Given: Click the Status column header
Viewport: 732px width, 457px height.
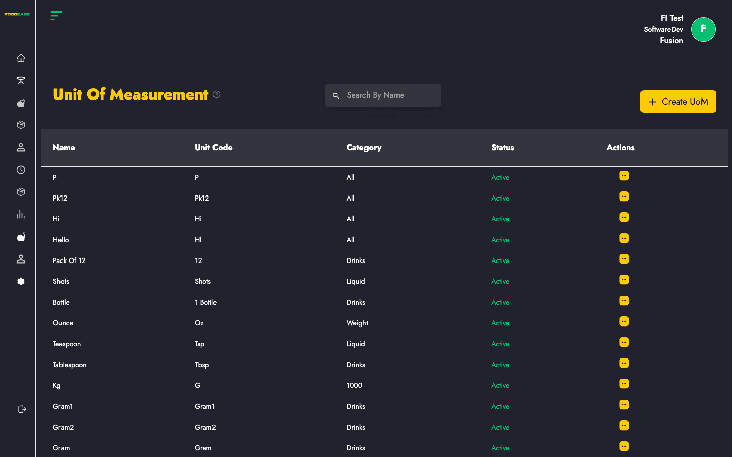Looking at the screenshot, I should point(503,148).
